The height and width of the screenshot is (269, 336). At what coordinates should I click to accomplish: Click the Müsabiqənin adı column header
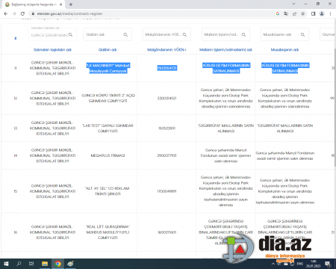284,49
